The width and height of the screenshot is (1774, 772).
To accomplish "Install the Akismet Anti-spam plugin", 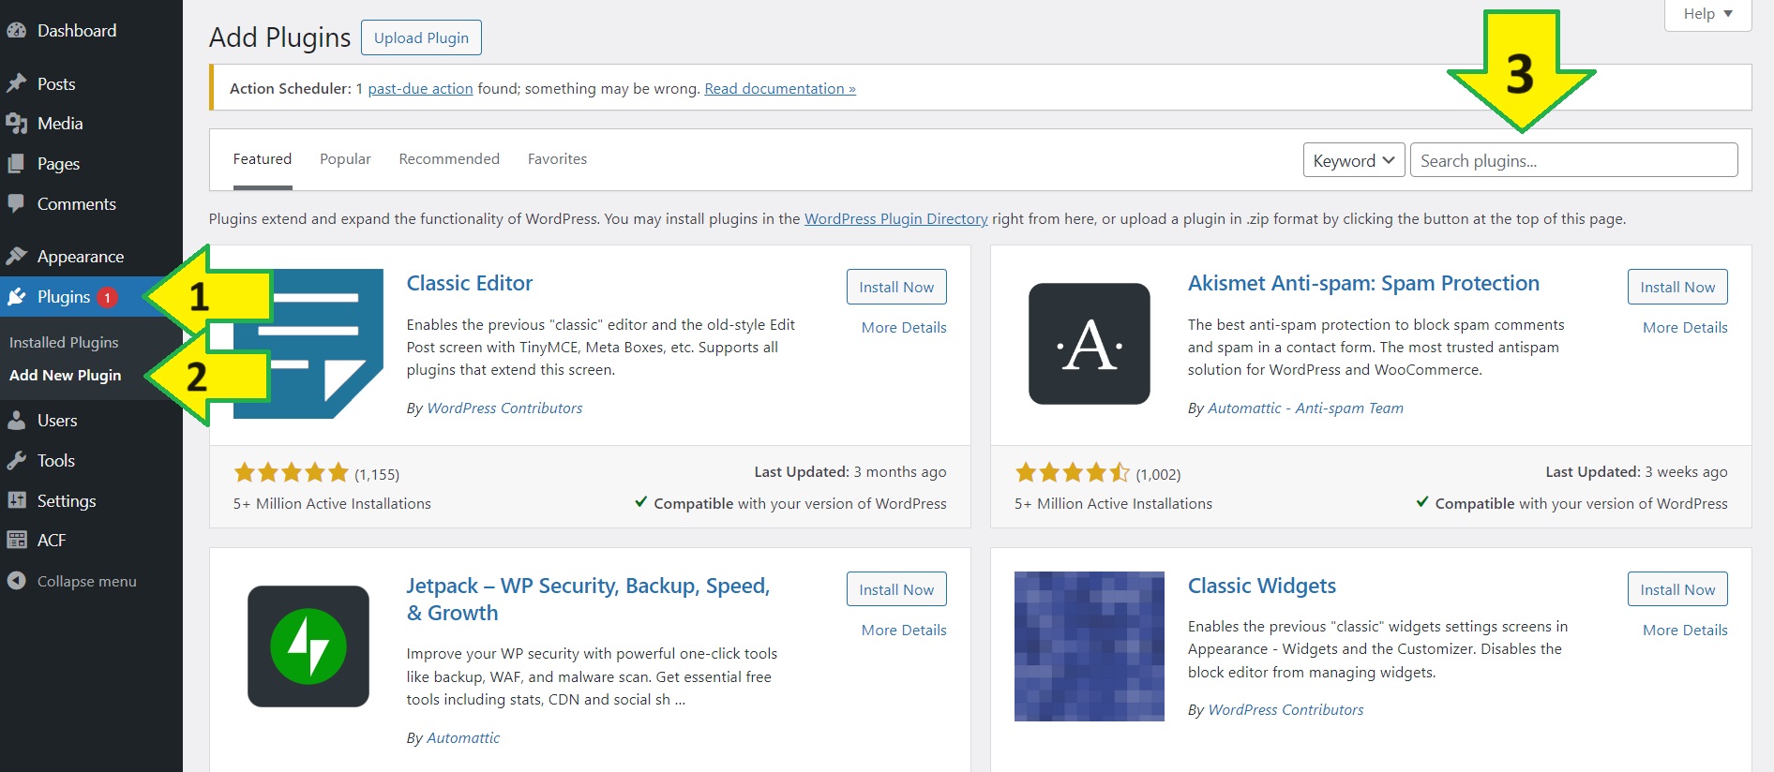I will point(1677,287).
